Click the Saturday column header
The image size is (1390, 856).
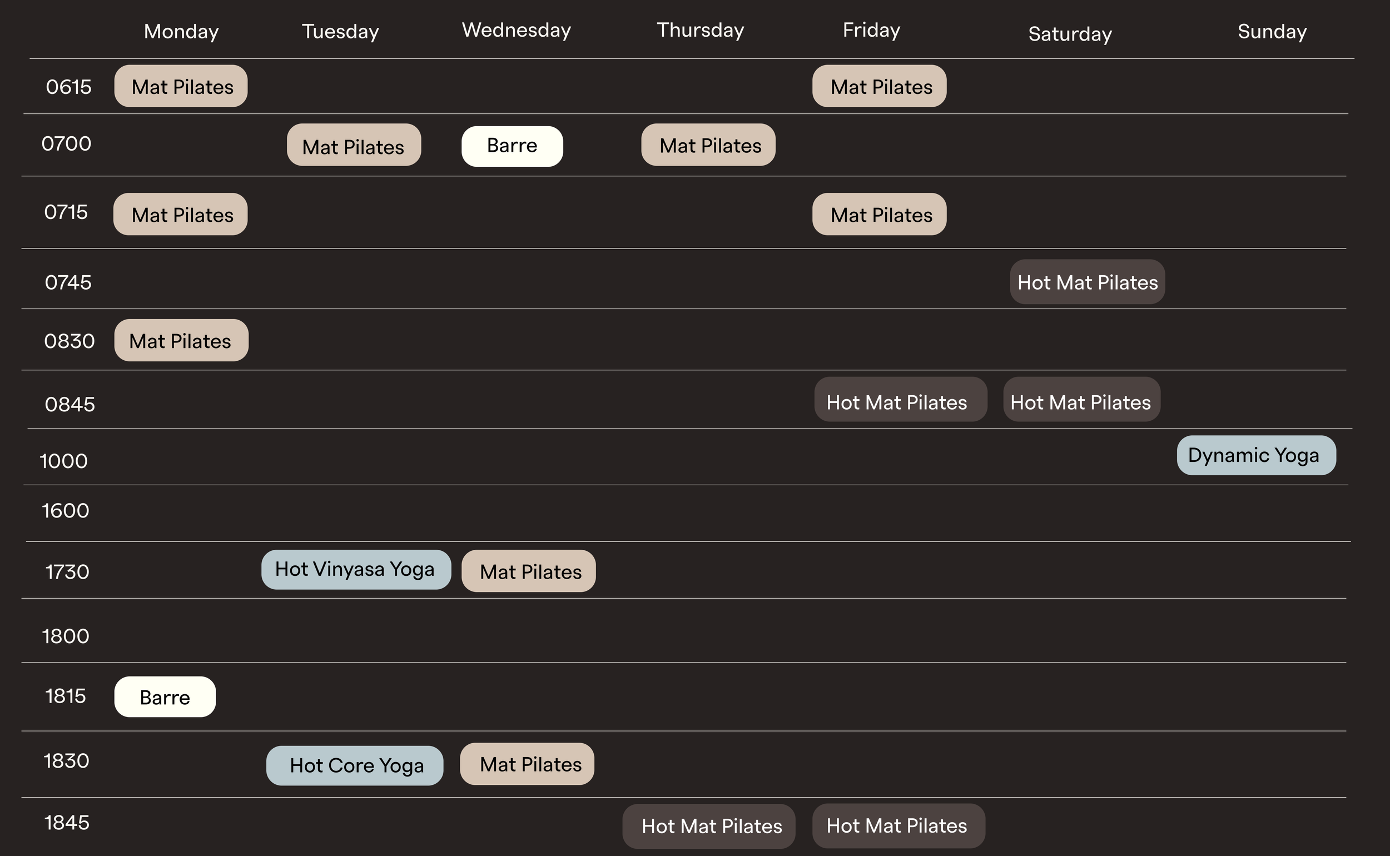coord(1070,34)
